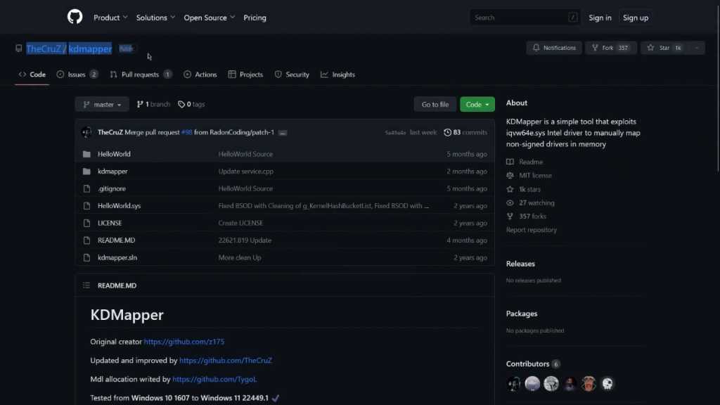Select the .gitignore file icon
This screenshot has width=720, height=405.
(x=86, y=188)
